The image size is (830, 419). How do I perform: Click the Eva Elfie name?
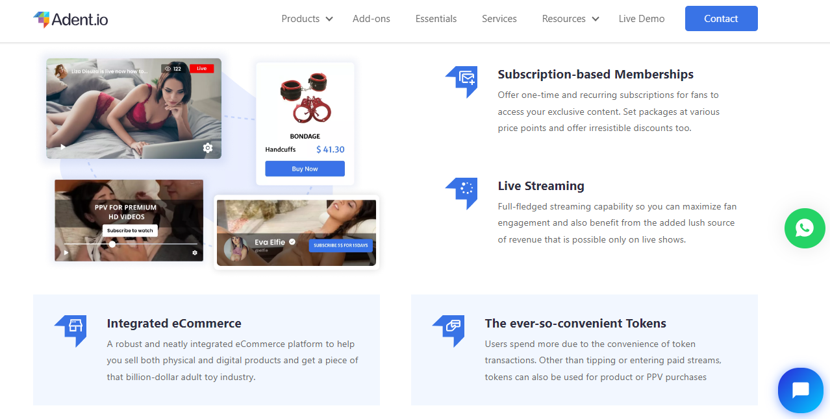click(x=270, y=242)
